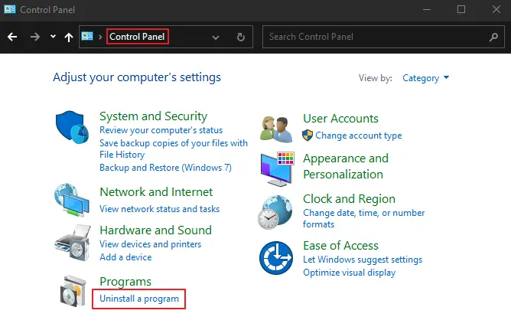The width and height of the screenshot is (511, 330).
Task: Open the Programs category
Action: (x=125, y=282)
